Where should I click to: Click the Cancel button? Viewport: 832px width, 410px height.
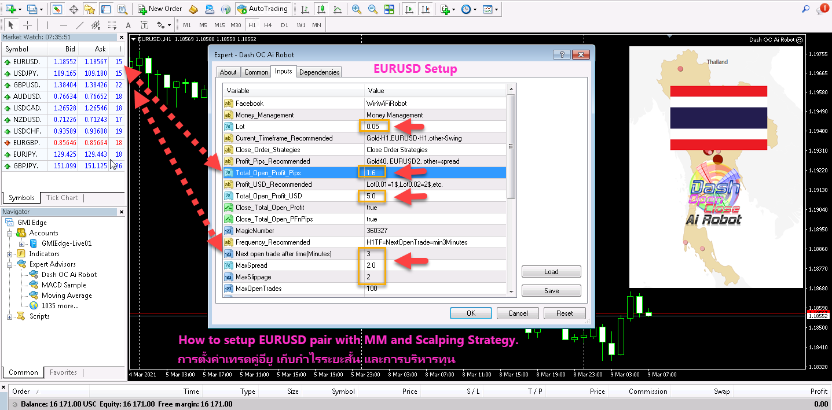pyautogui.click(x=518, y=313)
